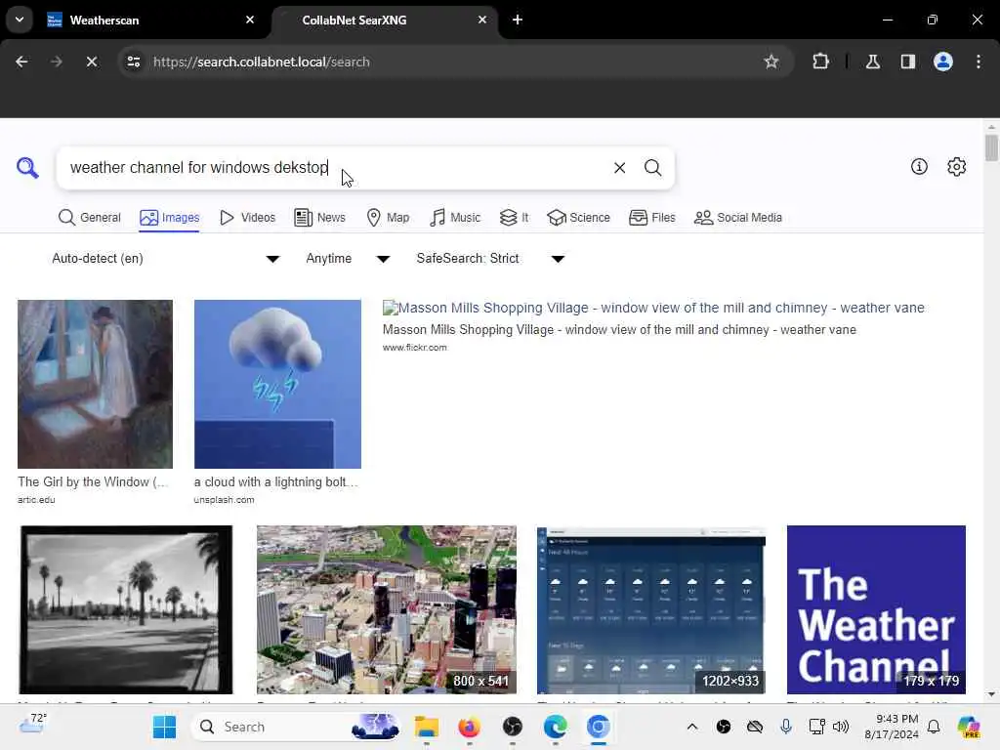1000x750 pixels.
Task: Click the www.flickr.com source text
Action: click(414, 348)
